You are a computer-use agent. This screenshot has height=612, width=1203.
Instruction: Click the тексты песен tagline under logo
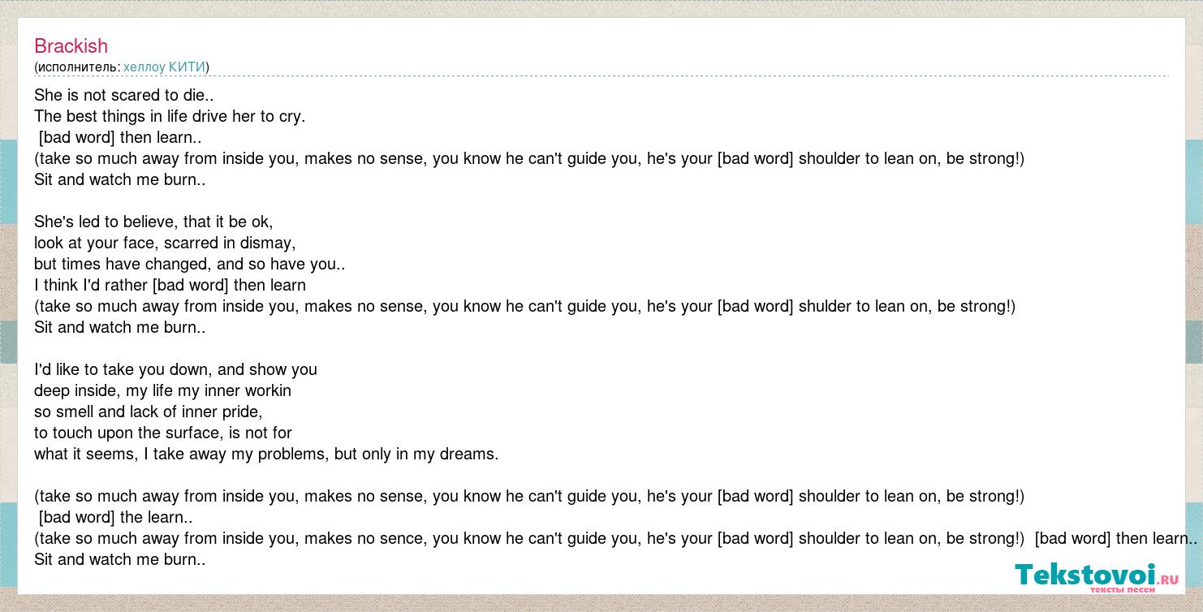tap(1122, 589)
